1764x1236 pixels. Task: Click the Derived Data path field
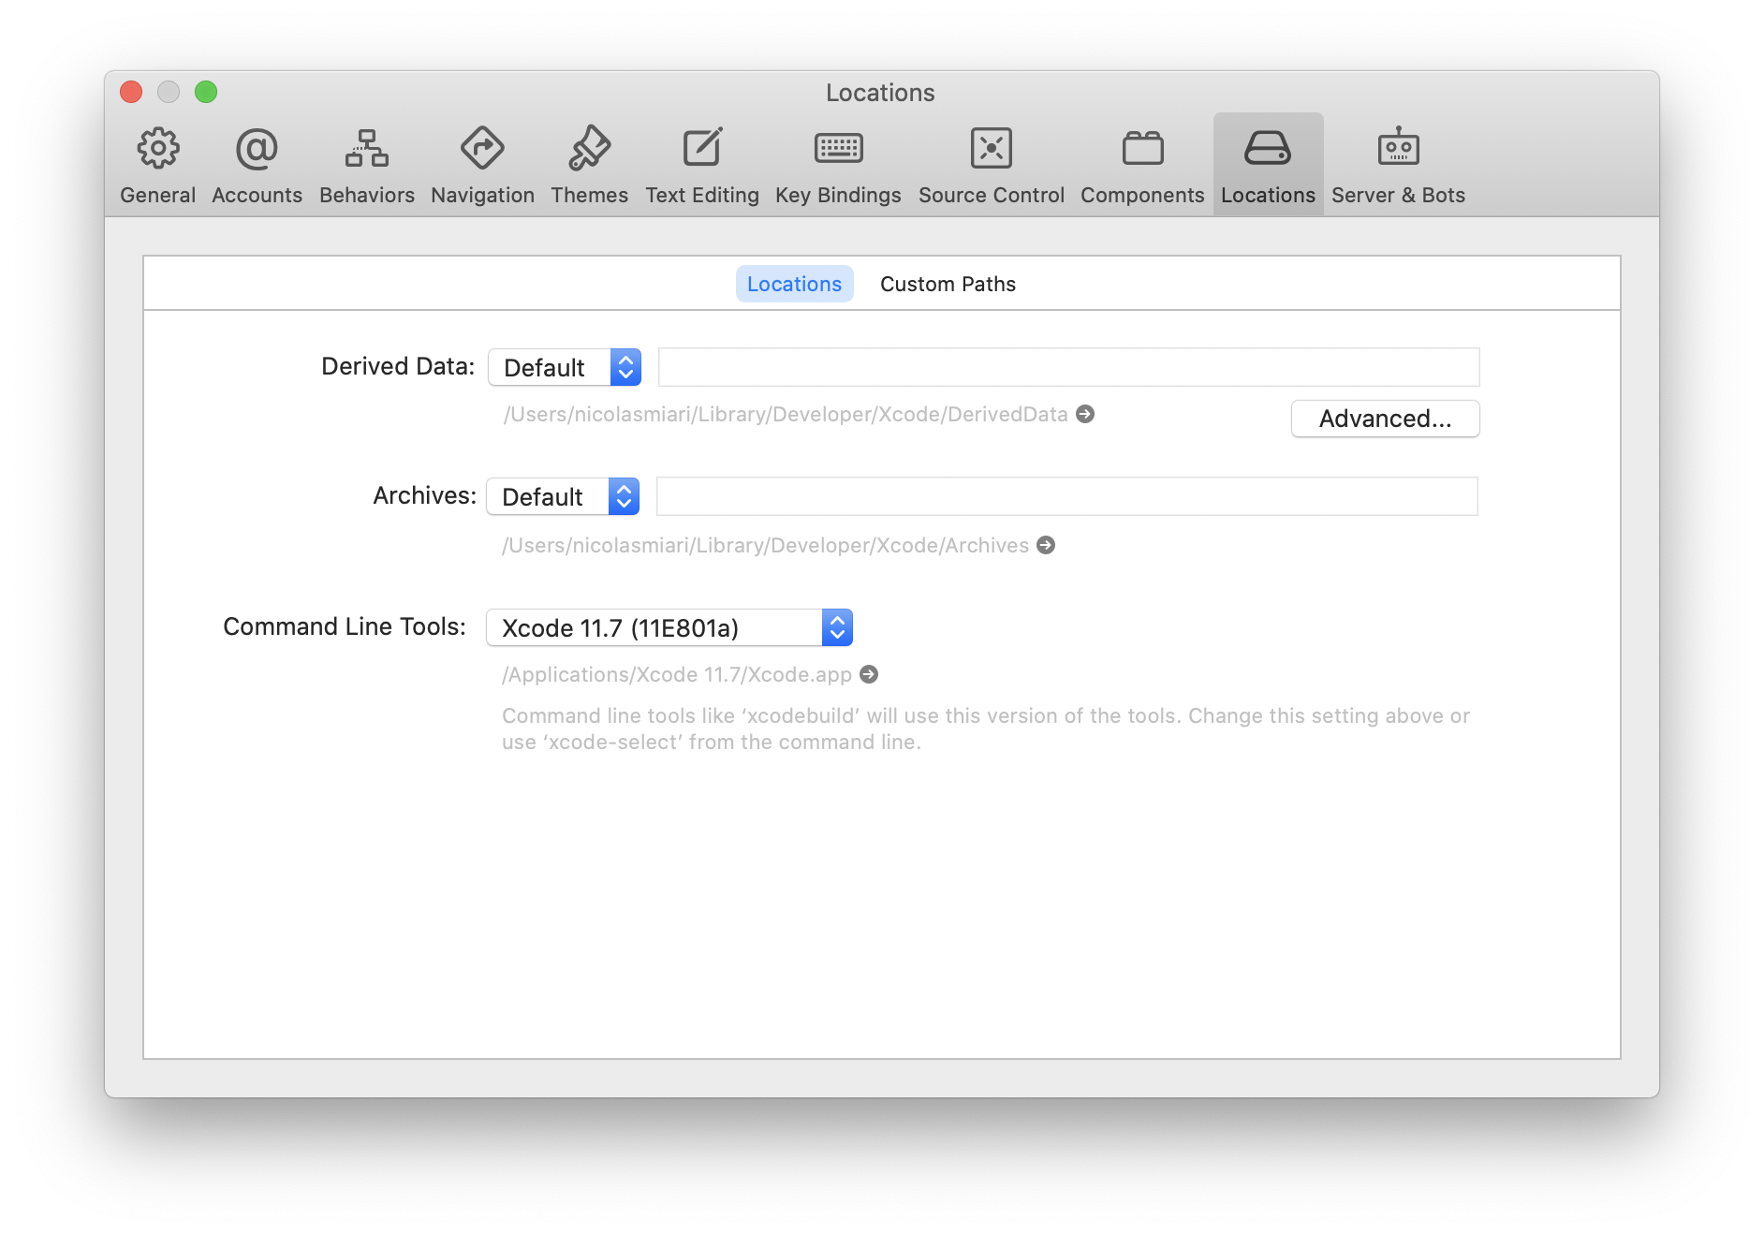(x=1068, y=367)
